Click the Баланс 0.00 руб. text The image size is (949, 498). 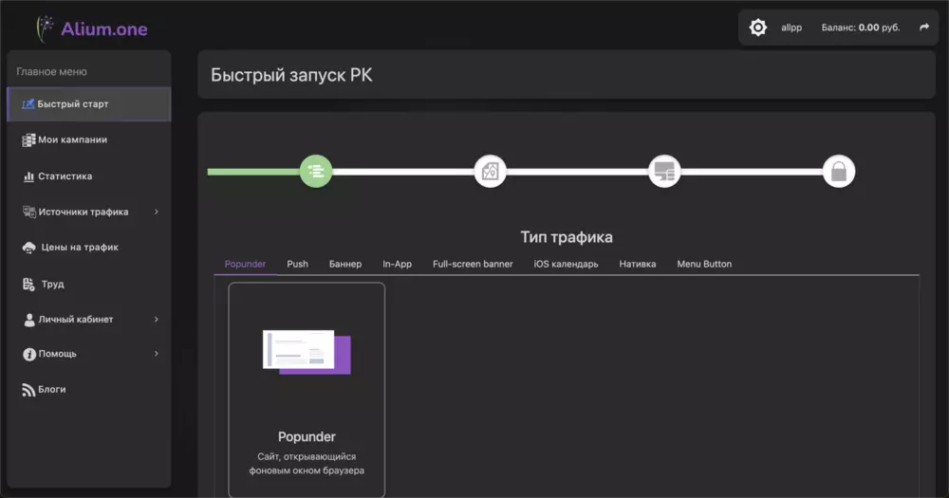(x=861, y=28)
